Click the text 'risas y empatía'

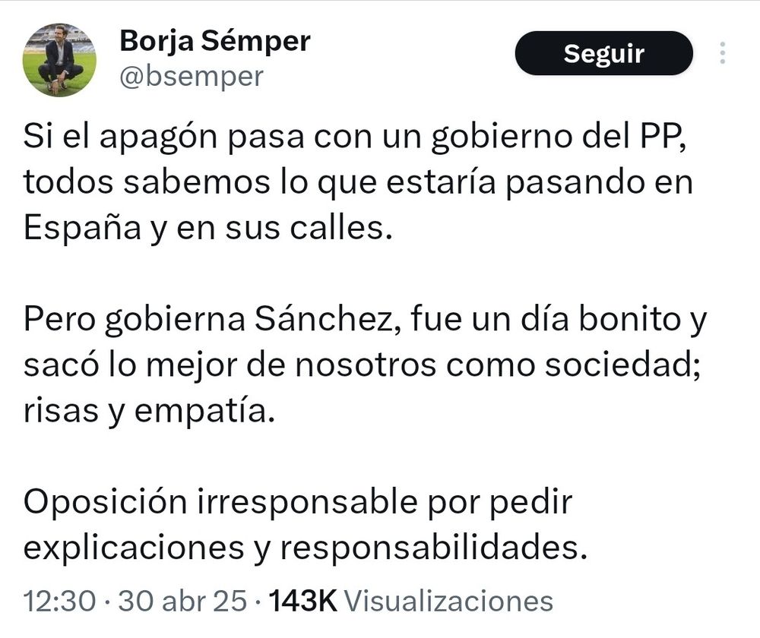coord(149,412)
